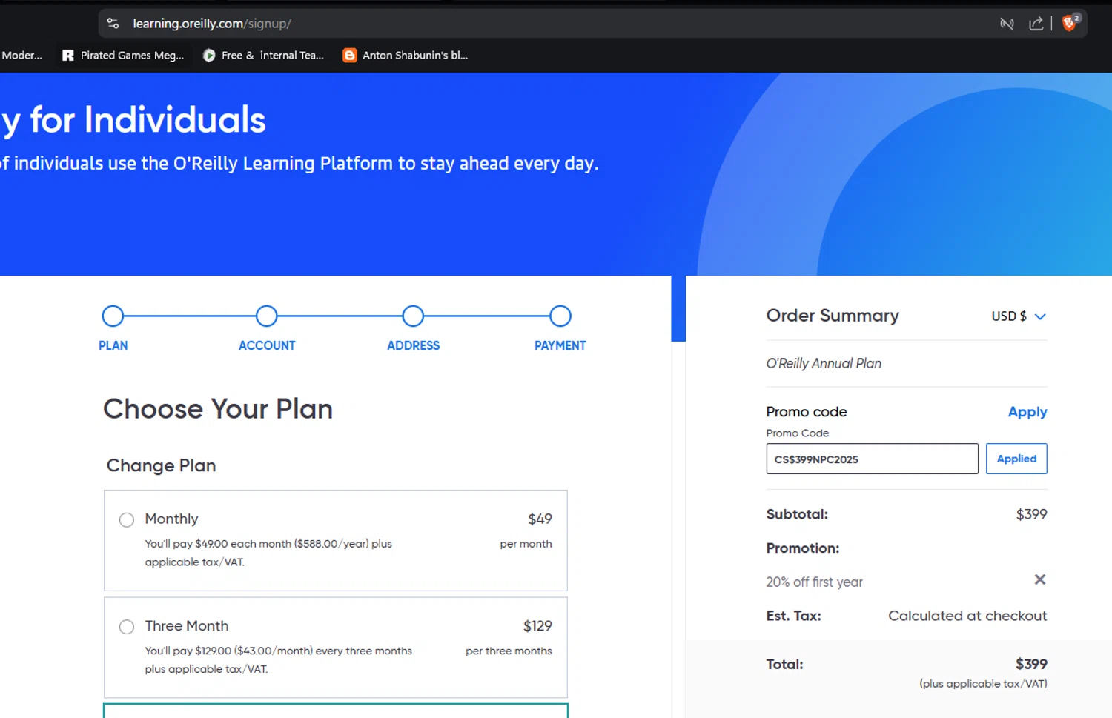
Task: Open the Pirated Games Meg... bookmark
Action: pos(123,56)
